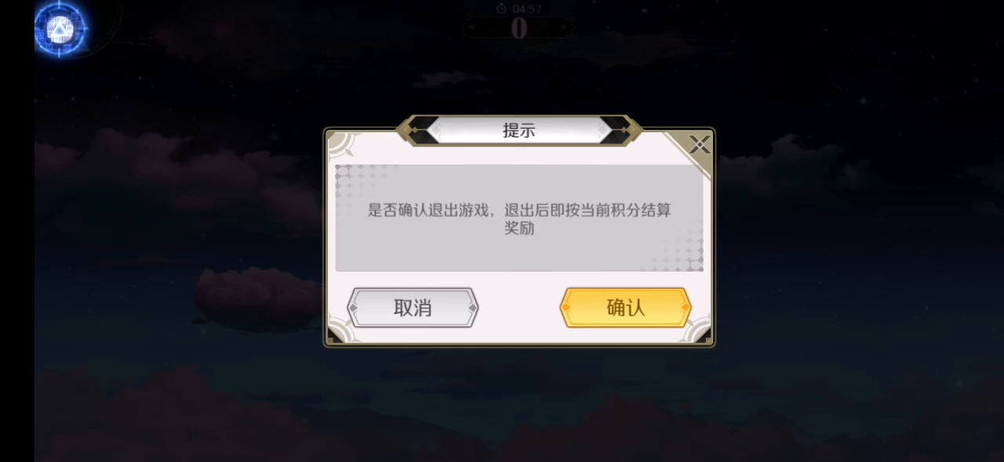Tap the glowing blue circular skill icon
This screenshot has width=1004, height=462.
60,29
